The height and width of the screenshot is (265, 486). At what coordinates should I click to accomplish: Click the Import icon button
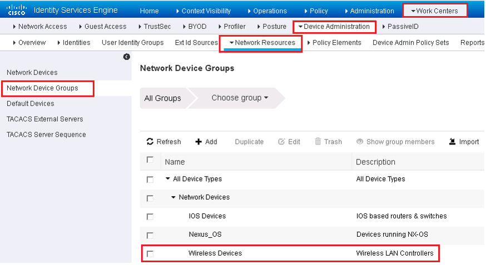[x=452, y=142]
